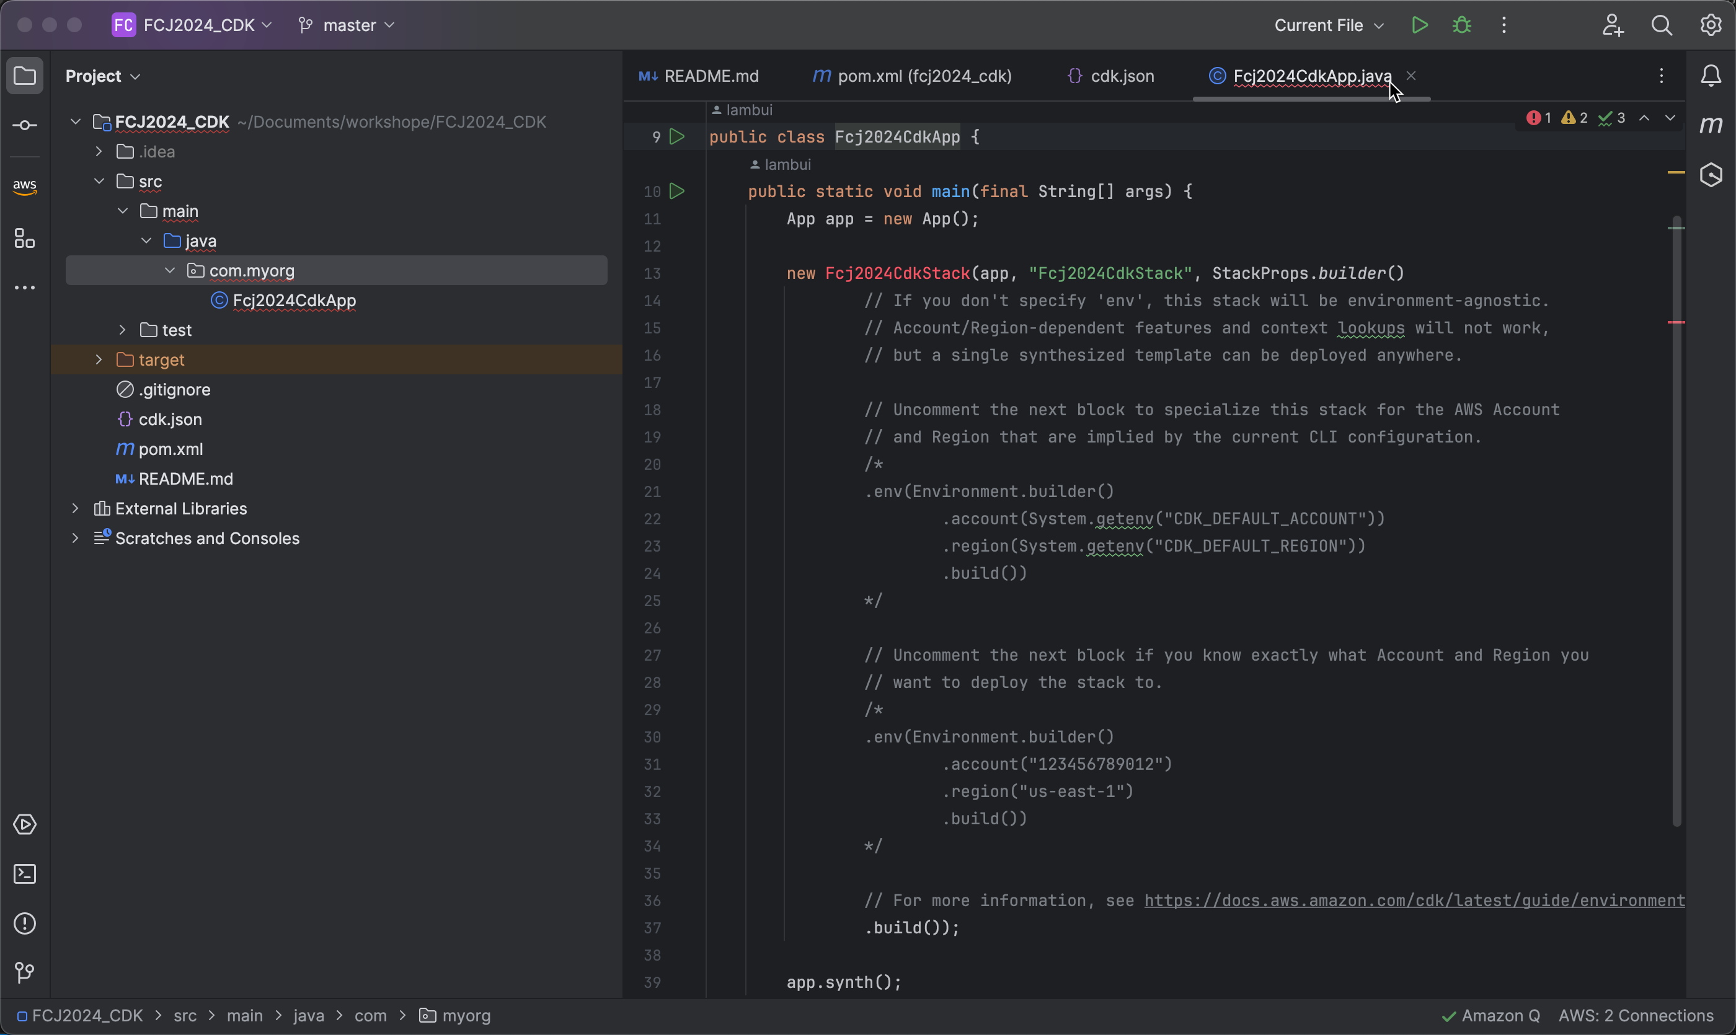Click run gutter icon for main method

pos(676,191)
